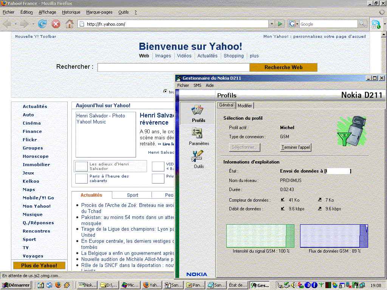Click the Nokia manager title bar icon

[x=178, y=78]
